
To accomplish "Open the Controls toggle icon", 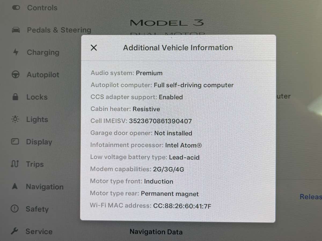I will click(x=16, y=8).
